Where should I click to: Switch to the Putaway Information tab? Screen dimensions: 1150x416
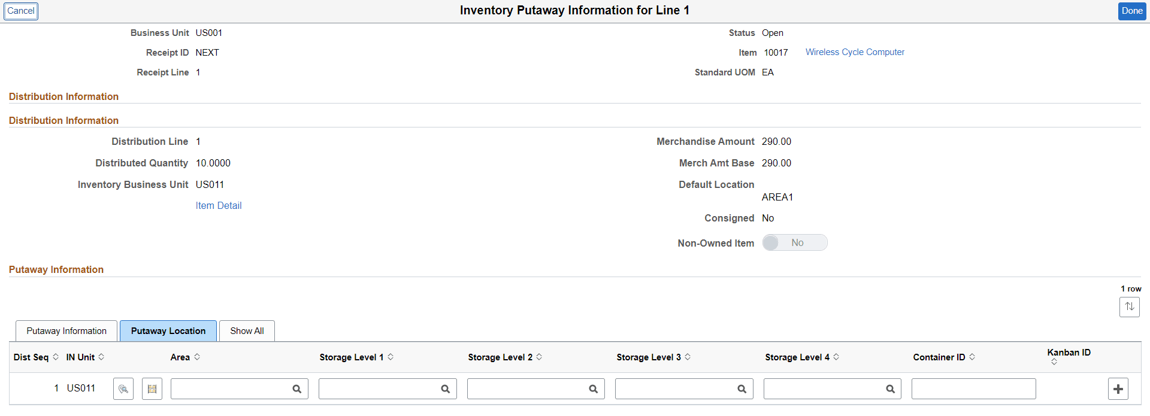[x=66, y=330]
